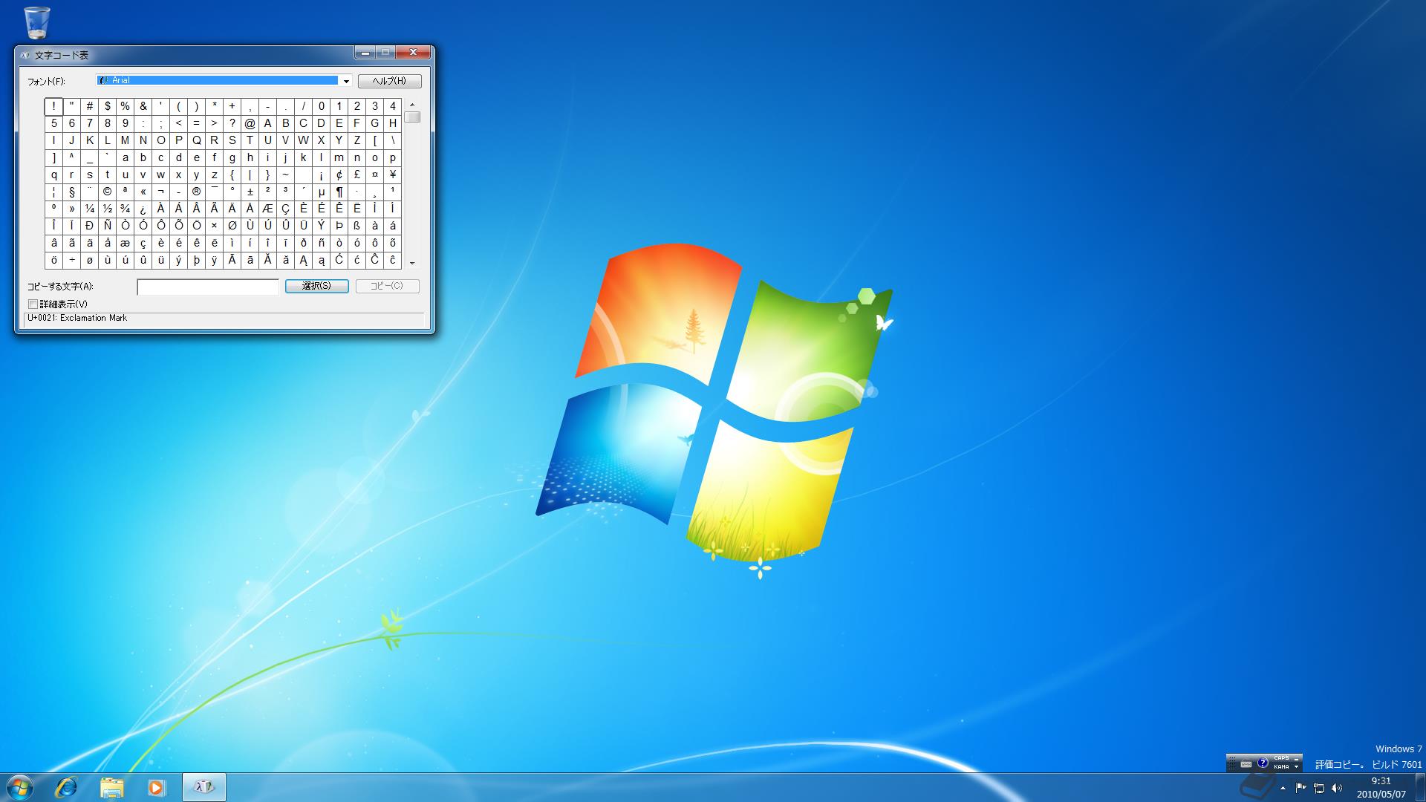This screenshot has height=802, width=1426.
Task: Select the Ø character cell
Action: click(232, 226)
